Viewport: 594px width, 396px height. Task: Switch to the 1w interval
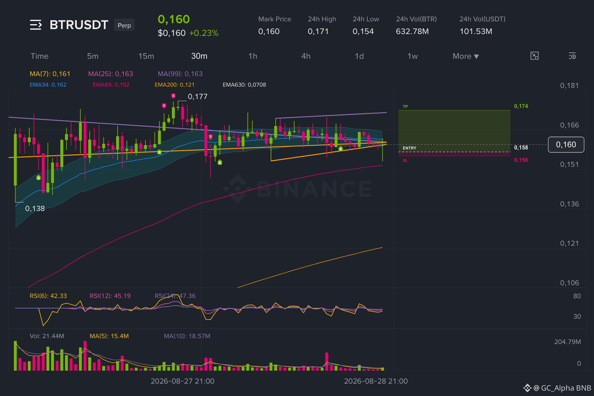pos(413,56)
